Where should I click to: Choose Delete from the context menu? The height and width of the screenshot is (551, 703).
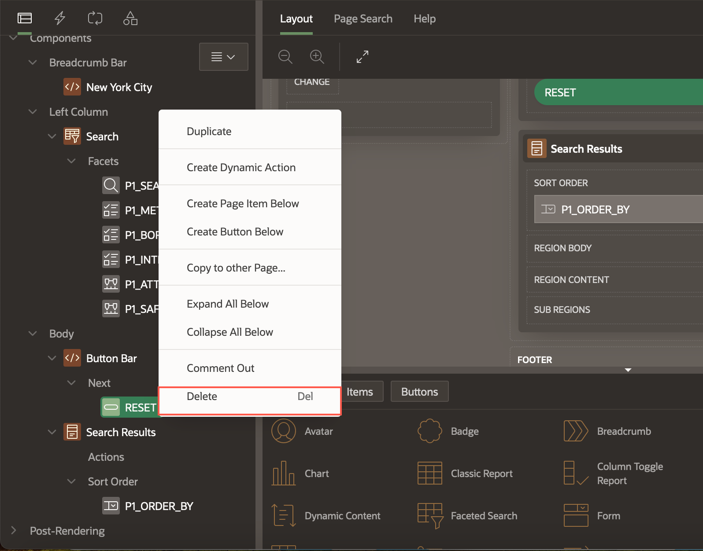pos(250,396)
